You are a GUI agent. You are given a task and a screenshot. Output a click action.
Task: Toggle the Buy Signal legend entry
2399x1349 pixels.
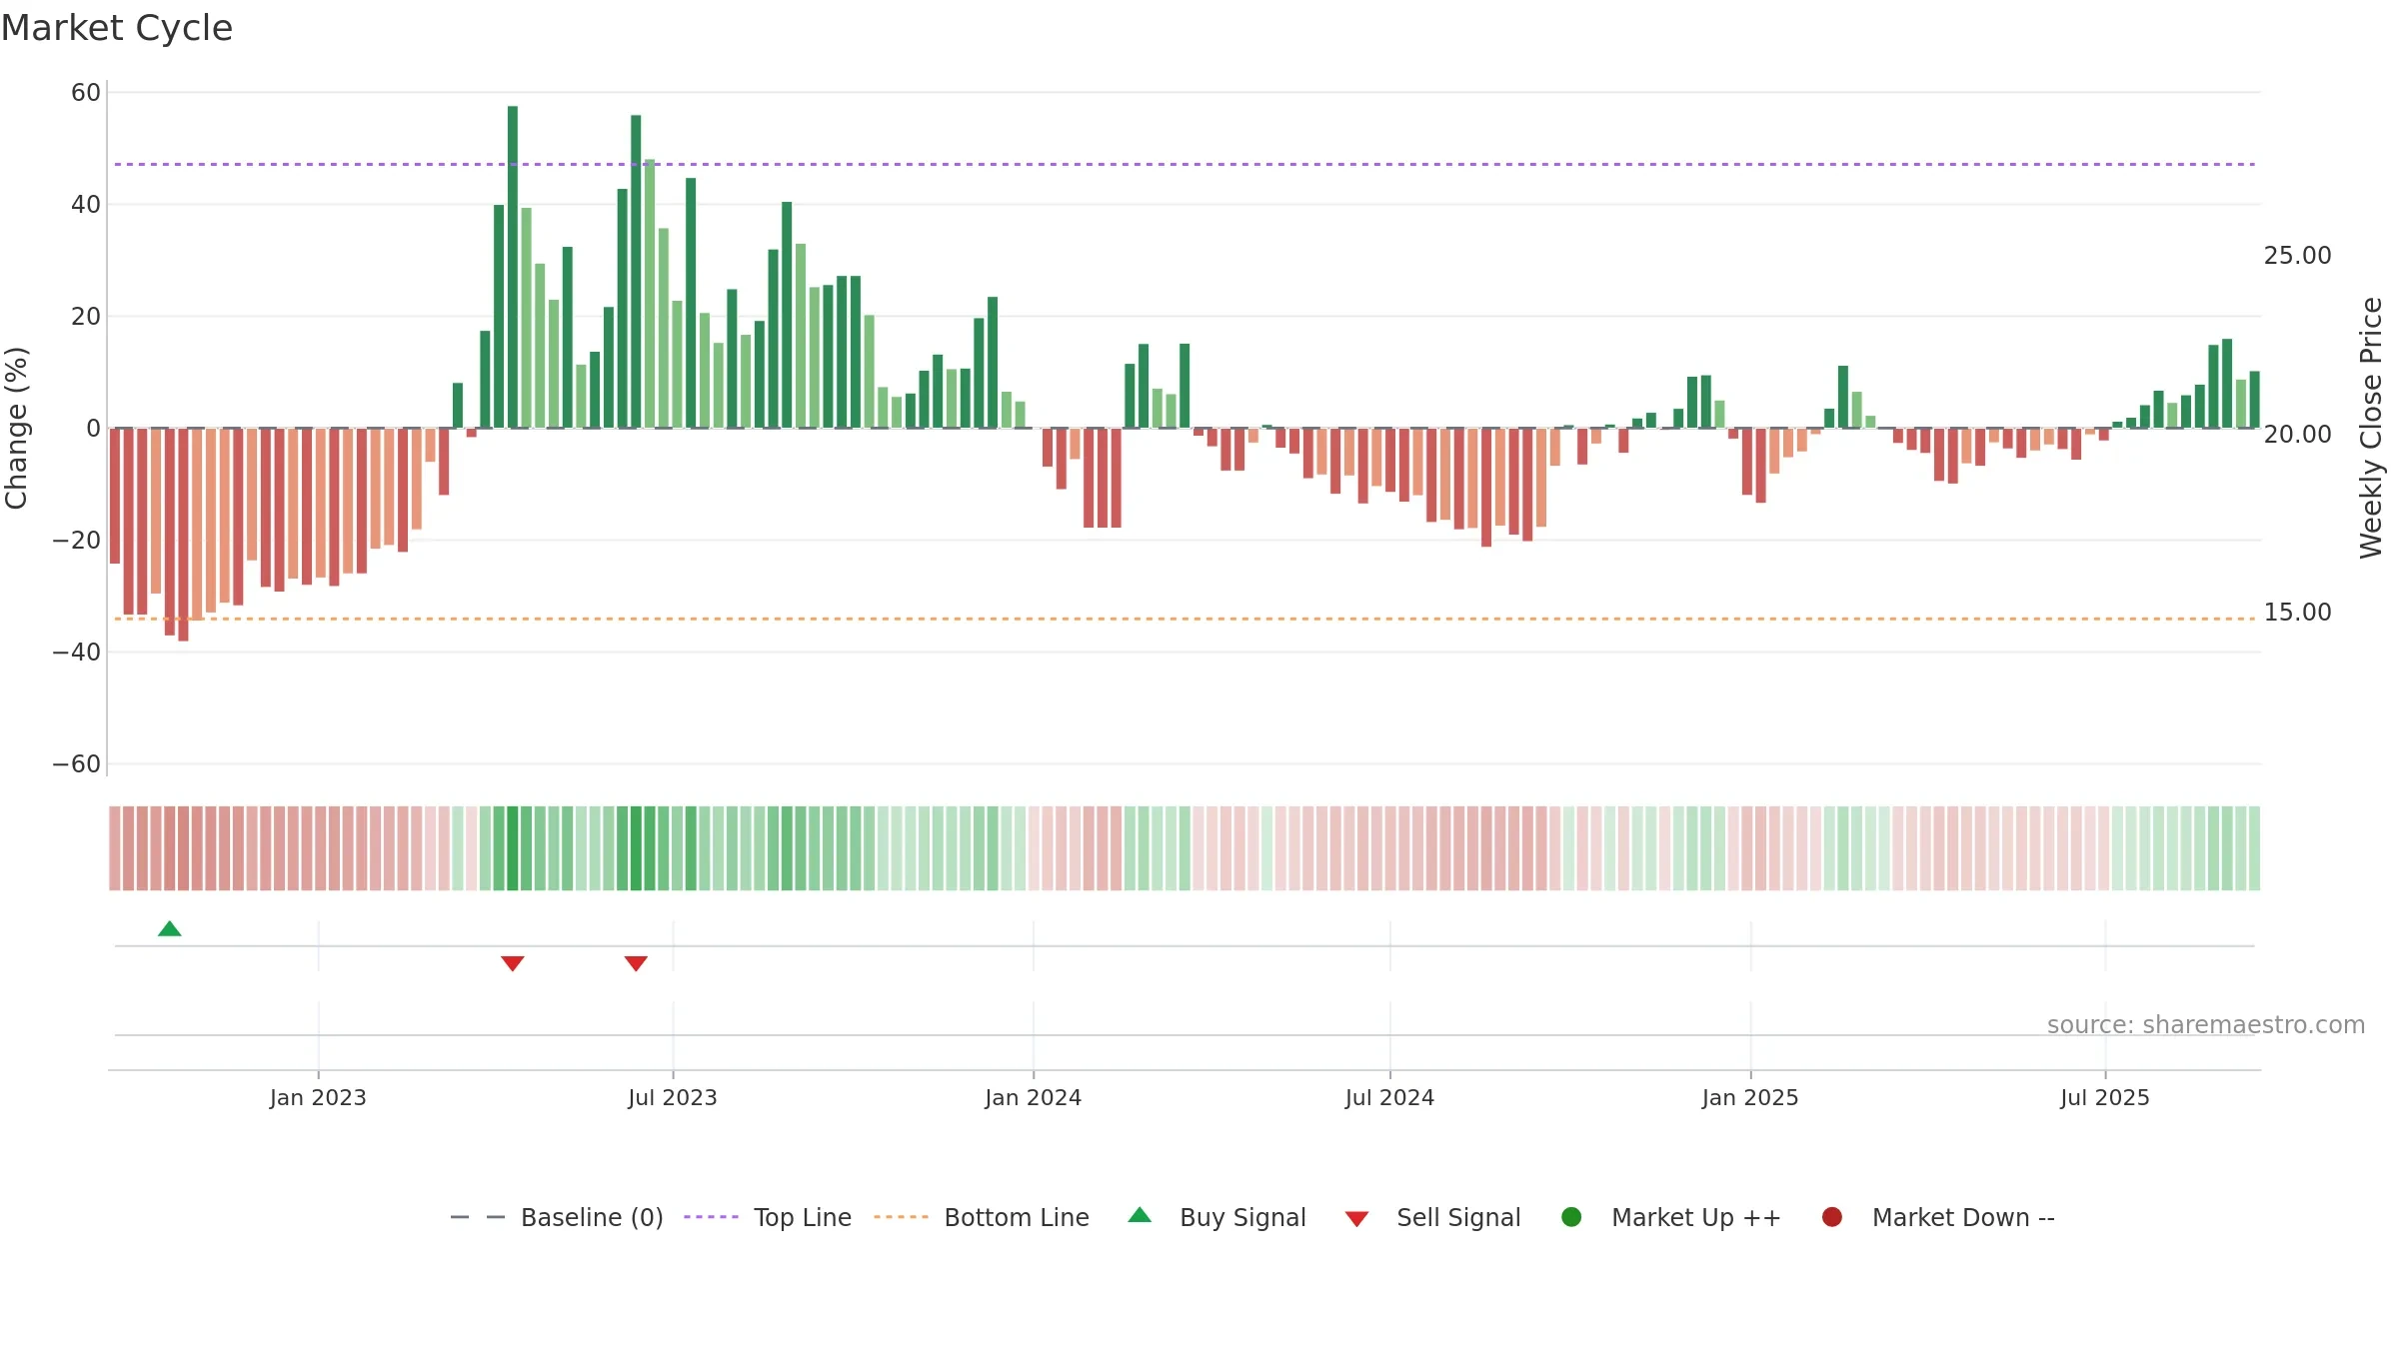[1217, 1217]
